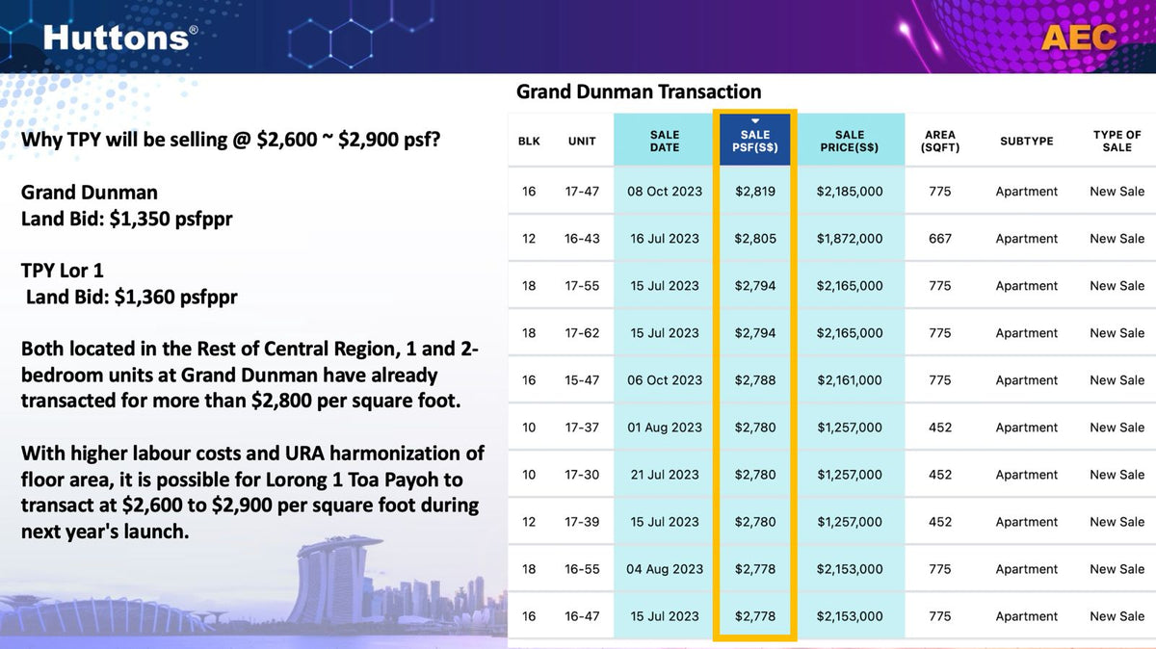Select the 'Grand Dunman Transaction' table title
1156x649 pixels.
(x=639, y=91)
